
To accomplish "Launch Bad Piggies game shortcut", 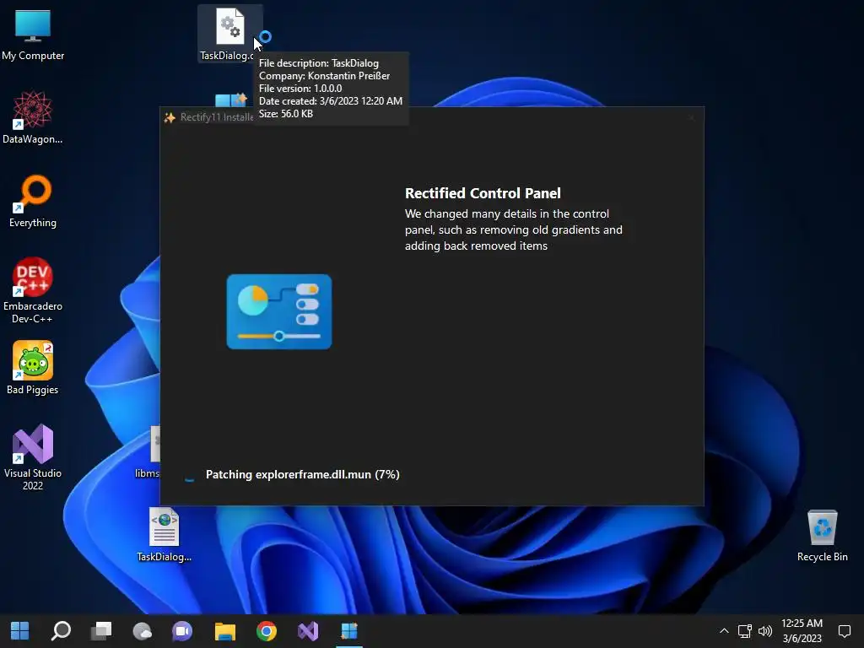I will (x=33, y=368).
